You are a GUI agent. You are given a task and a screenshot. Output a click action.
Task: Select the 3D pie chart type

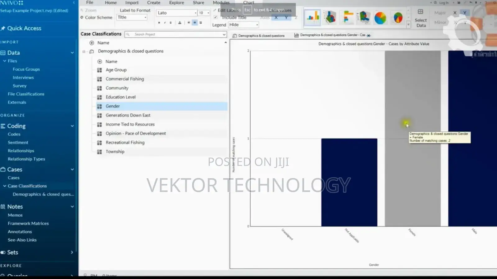398,18
